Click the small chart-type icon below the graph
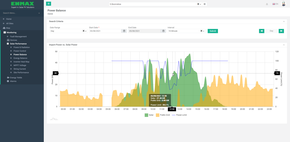290x142 pixels. point(54,119)
